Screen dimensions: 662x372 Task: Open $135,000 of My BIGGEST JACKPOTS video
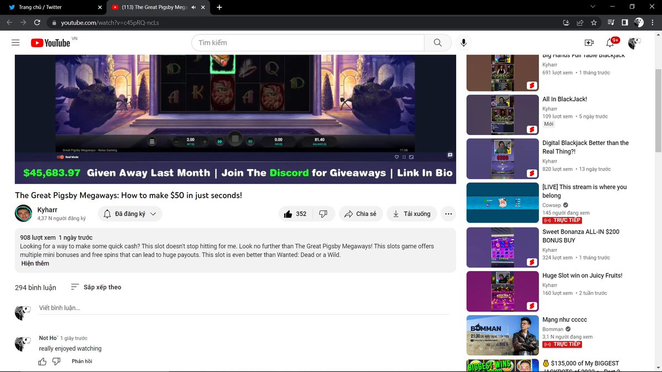[503, 365]
